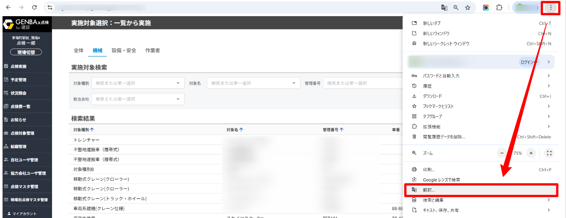Switch to the 設備・安全 tab
This screenshot has height=218, width=566.
click(x=124, y=51)
